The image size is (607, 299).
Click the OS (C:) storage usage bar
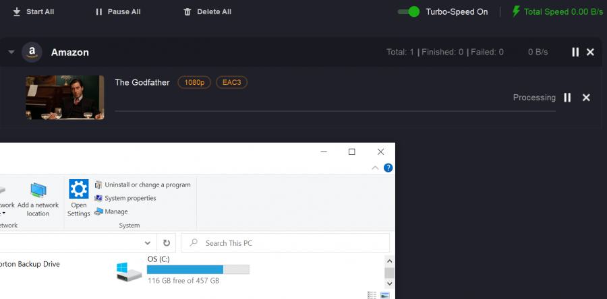pos(198,269)
